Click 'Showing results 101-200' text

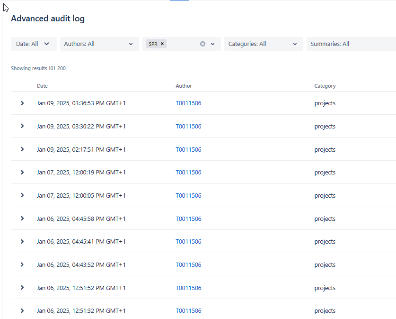click(x=38, y=68)
